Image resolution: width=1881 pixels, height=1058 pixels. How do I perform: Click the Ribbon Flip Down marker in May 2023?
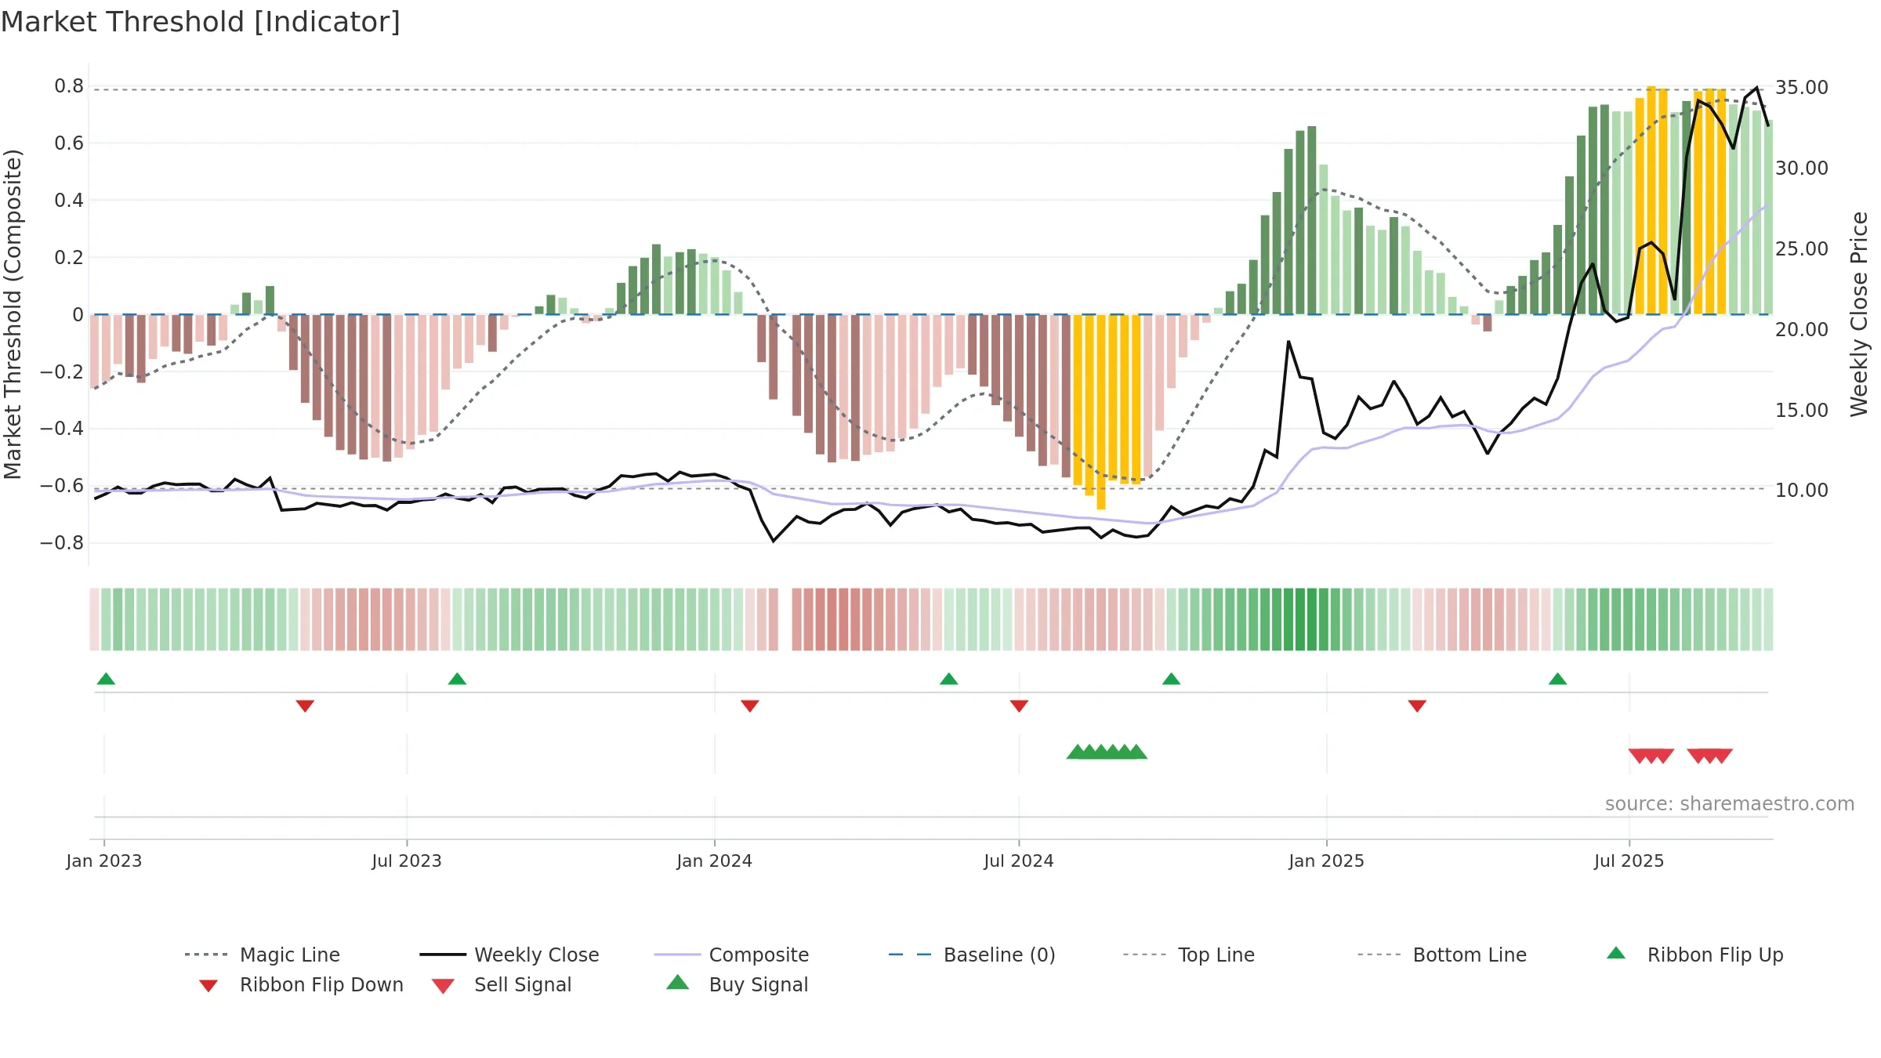click(305, 706)
